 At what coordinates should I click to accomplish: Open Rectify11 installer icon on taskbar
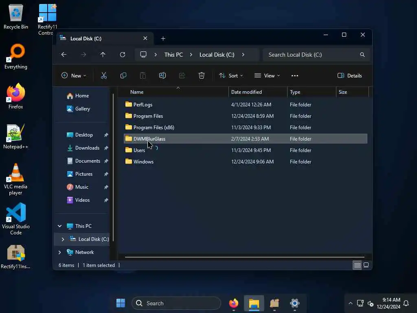point(274,303)
